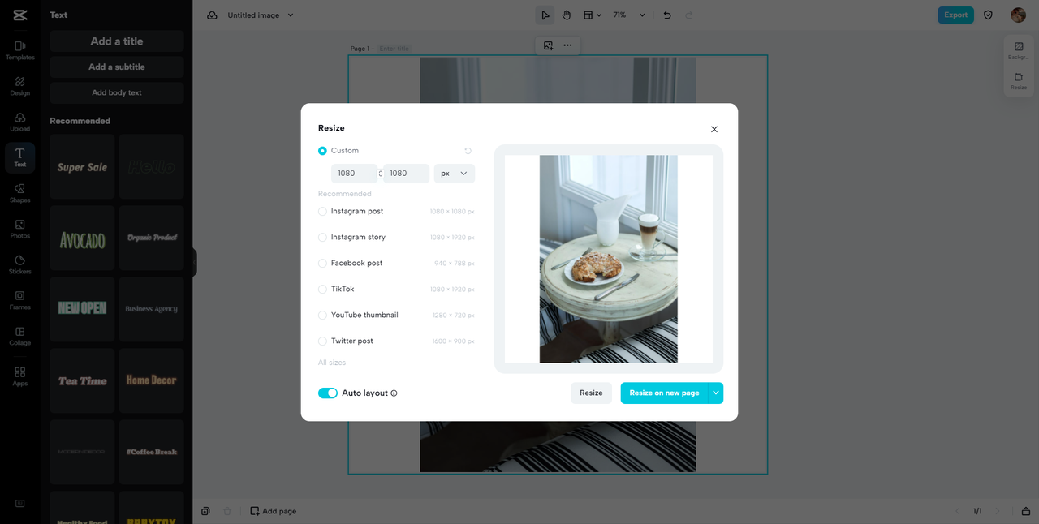The image size is (1039, 524).
Task: Close the Resize dialog
Action: [x=714, y=130]
